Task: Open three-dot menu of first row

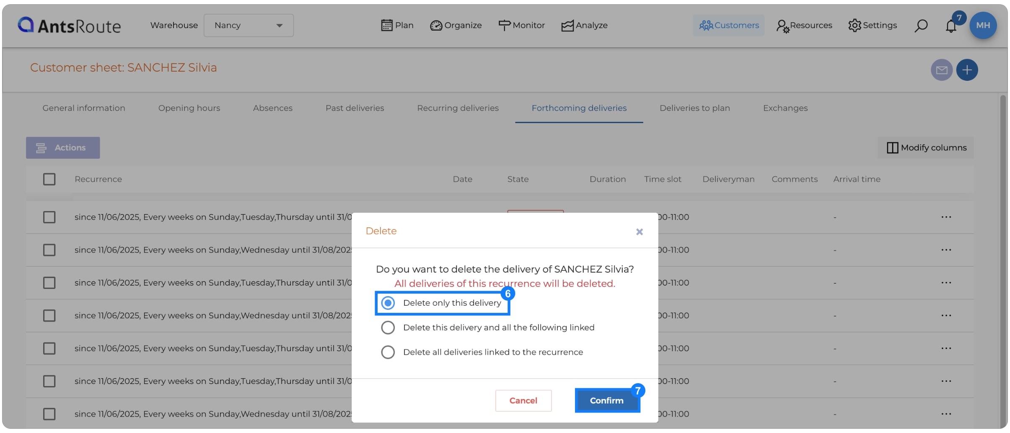Action: [x=946, y=217]
